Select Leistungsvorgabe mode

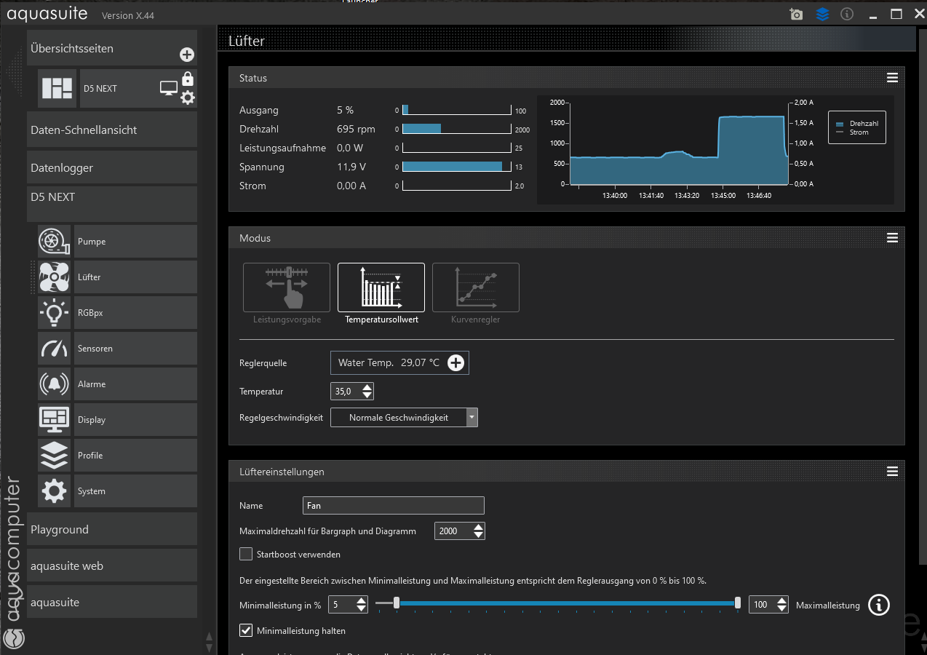pos(287,287)
